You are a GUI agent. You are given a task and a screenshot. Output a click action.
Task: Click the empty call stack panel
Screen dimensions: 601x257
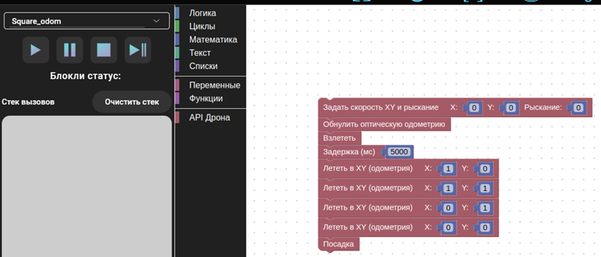click(x=87, y=185)
